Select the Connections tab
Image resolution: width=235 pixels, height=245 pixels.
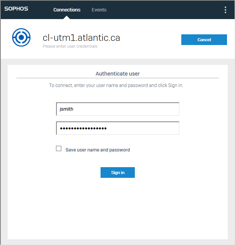point(67,10)
